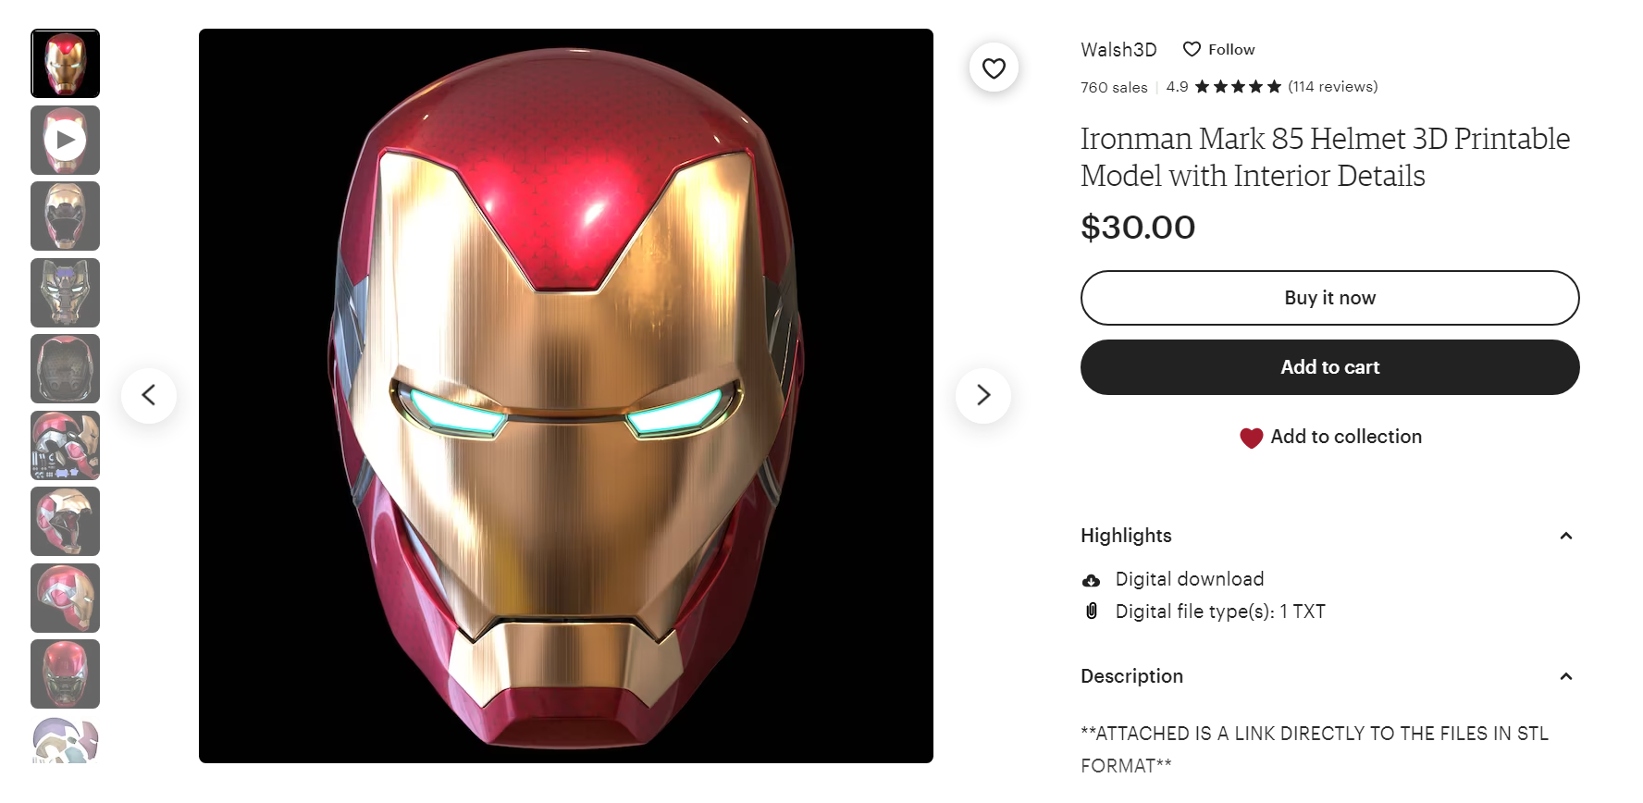Viewport: 1643px width, 803px height.
Task: Go to the previous product image
Action: (x=149, y=395)
